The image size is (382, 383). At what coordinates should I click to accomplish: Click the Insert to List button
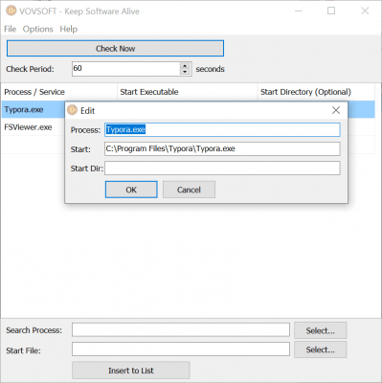pos(131,371)
